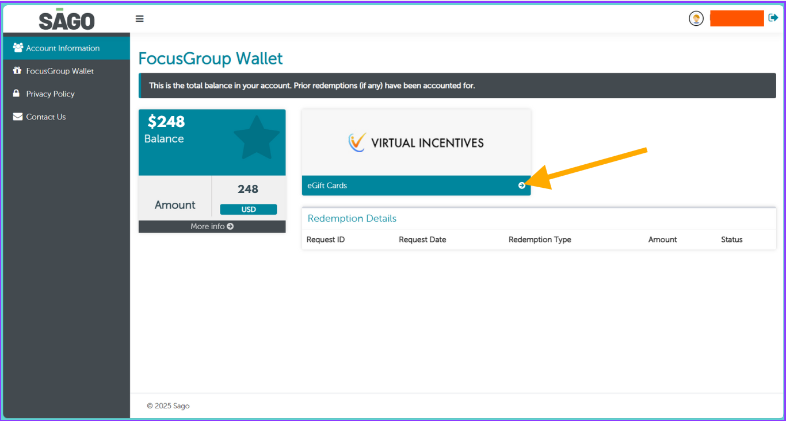Click the redacted username in the header
The width and height of the screenshot is (786, 421).
tap(737, 18)
